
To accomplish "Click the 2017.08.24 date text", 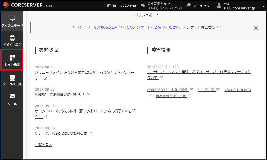I will [45, 67].
